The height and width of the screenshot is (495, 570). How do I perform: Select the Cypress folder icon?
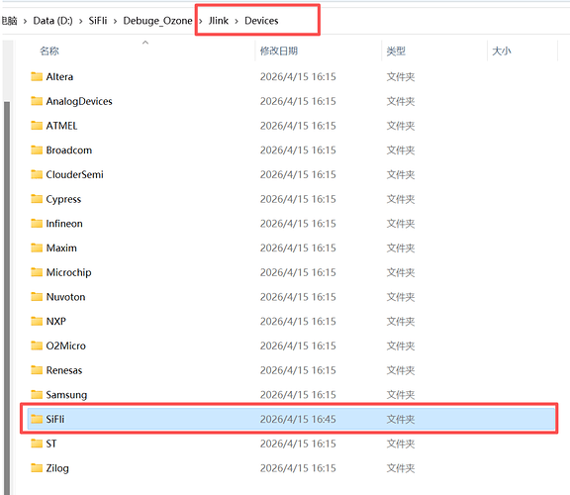[37, 199]
